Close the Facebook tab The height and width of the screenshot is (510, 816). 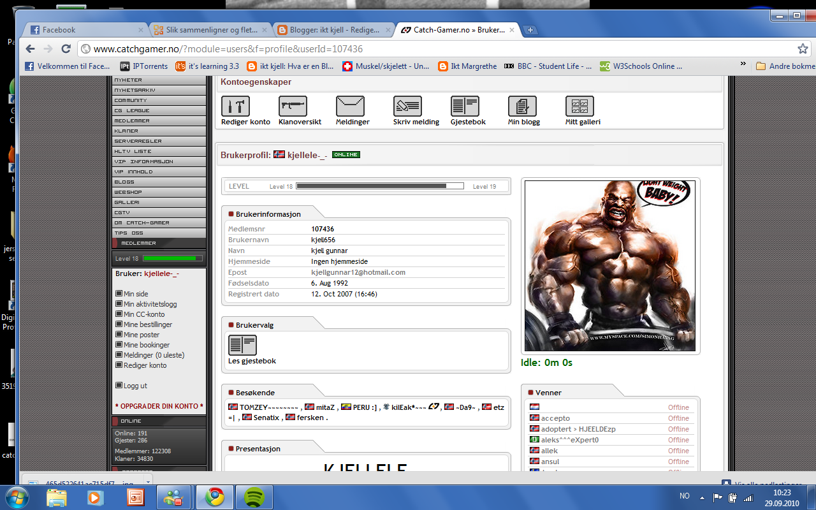coord(141,30)
